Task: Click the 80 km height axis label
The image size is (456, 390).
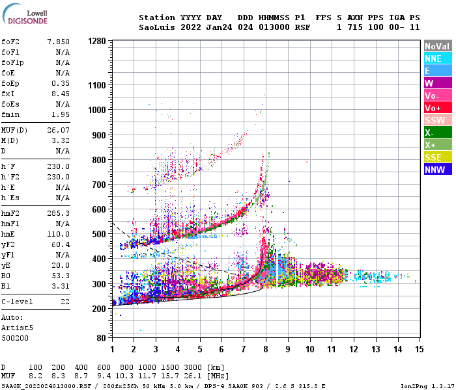Action: point(101,338)
